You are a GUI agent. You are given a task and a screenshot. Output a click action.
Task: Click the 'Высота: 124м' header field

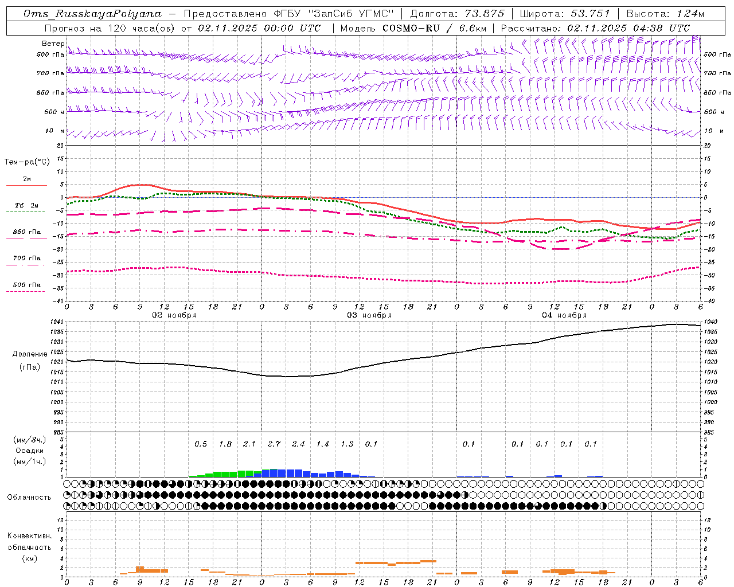(x=665, y=14)
